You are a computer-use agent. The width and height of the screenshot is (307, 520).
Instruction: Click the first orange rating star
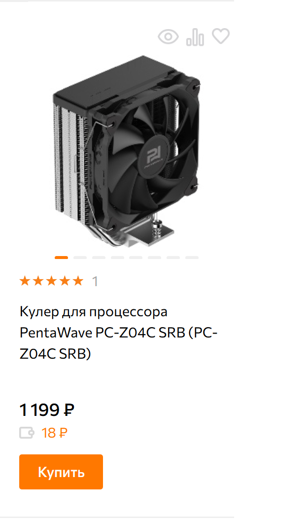pos(25,281)
